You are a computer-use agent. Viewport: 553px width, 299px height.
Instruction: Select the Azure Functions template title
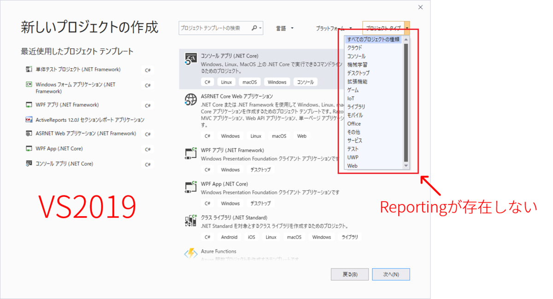[x=218, y=251]
